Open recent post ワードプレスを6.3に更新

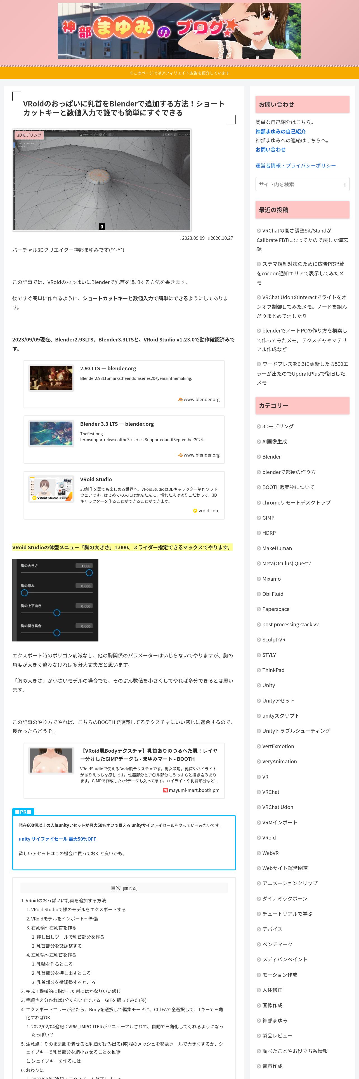[x=302, y=373]
